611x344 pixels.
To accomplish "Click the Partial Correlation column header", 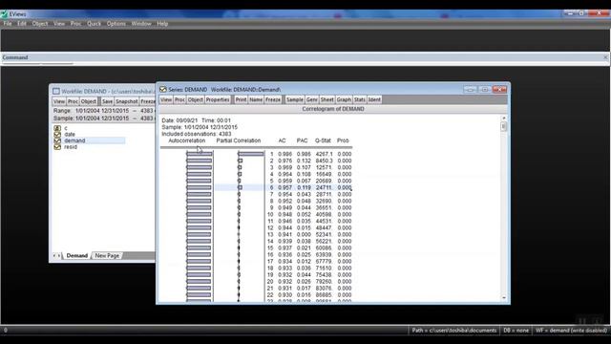I will [x=239, y=140].
